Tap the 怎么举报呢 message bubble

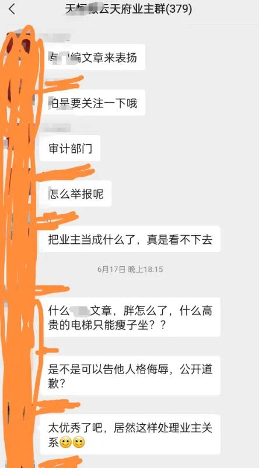pyautogui.click(x=76, y=194)
